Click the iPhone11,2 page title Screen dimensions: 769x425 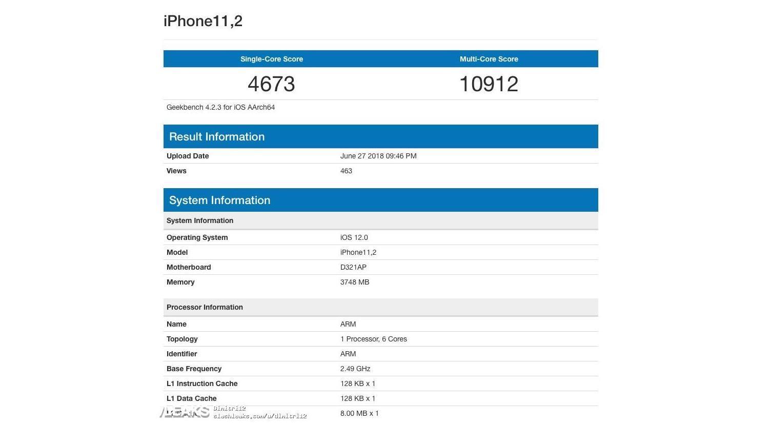pyautogui.click(x=203, y=21)
